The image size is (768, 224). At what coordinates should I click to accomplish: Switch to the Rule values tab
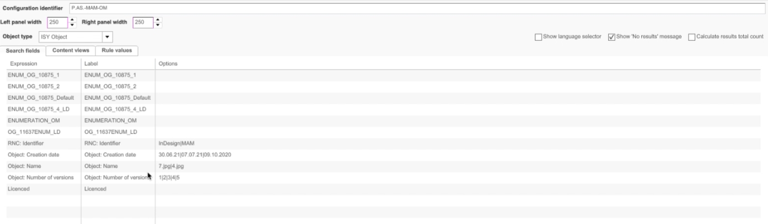[116, 50]
